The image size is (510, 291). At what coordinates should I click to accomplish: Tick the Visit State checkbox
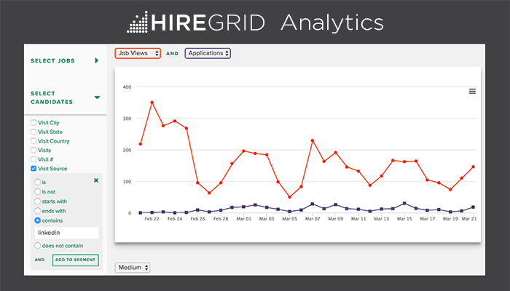(34, 132)
